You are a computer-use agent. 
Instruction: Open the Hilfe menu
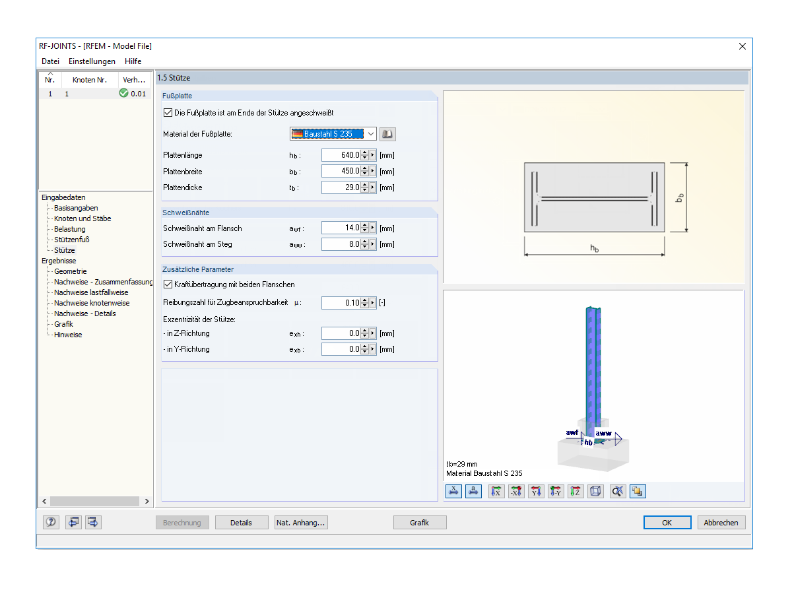[x=133, y=61]
